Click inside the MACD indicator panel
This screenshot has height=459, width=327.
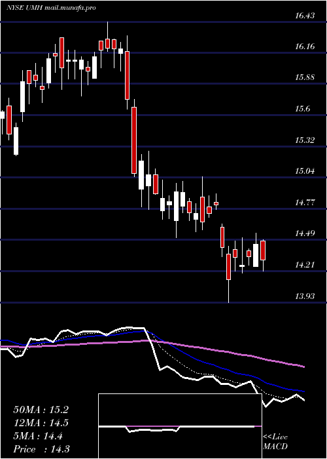(x=180, y=426)
